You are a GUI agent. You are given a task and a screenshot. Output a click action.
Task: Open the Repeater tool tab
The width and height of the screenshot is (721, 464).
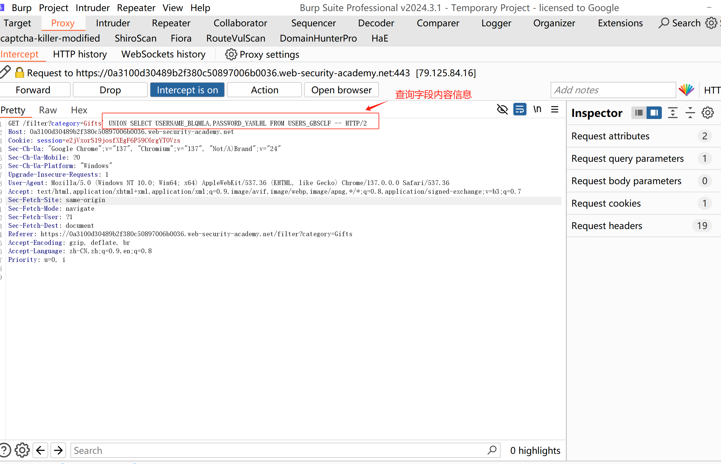[x=171, y=23]
